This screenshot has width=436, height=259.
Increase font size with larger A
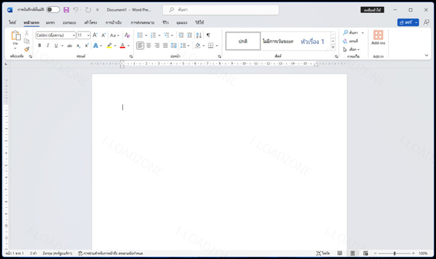95,35
